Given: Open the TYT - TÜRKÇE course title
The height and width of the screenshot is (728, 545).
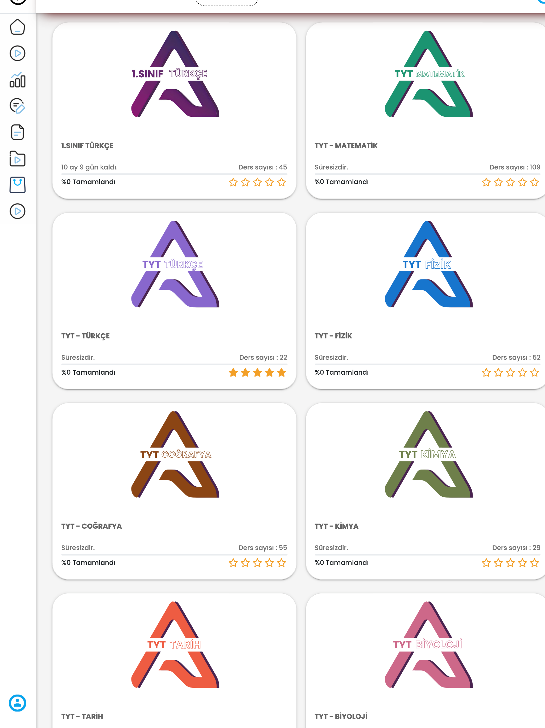Looking at the screenshot, I should coord(85,336).
